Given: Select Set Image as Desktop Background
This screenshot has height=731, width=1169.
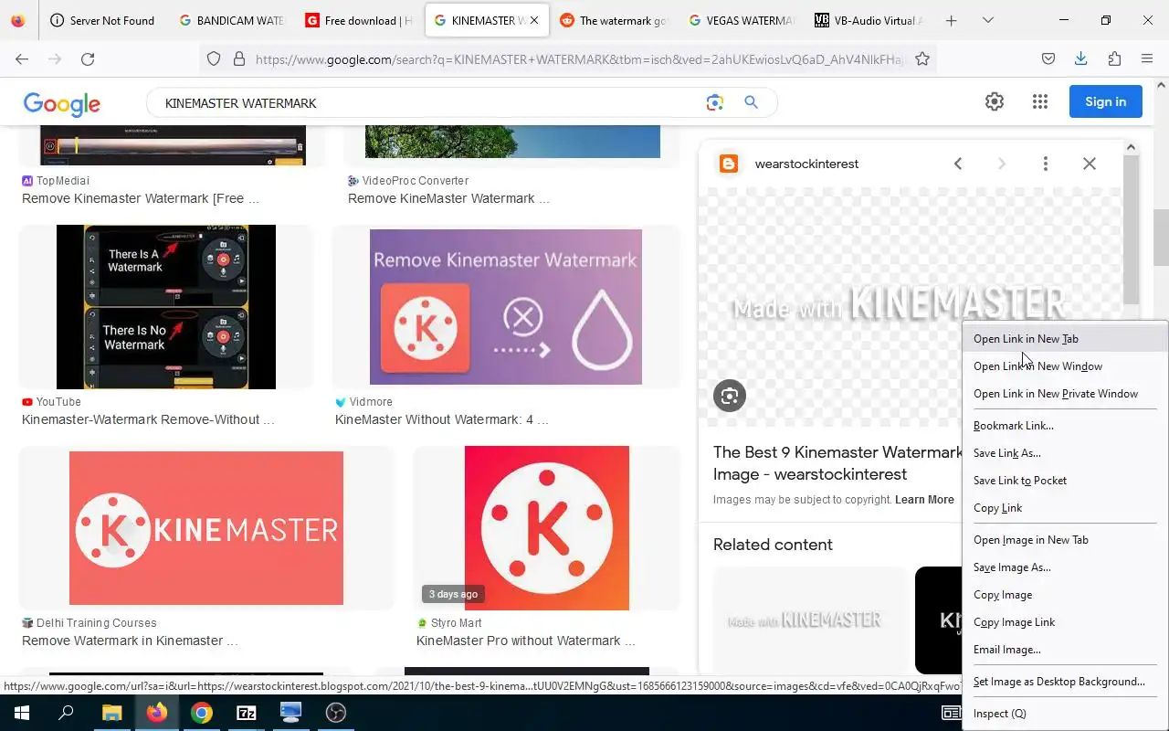Looking at the screenshot, I should (x=1065, y=682).
